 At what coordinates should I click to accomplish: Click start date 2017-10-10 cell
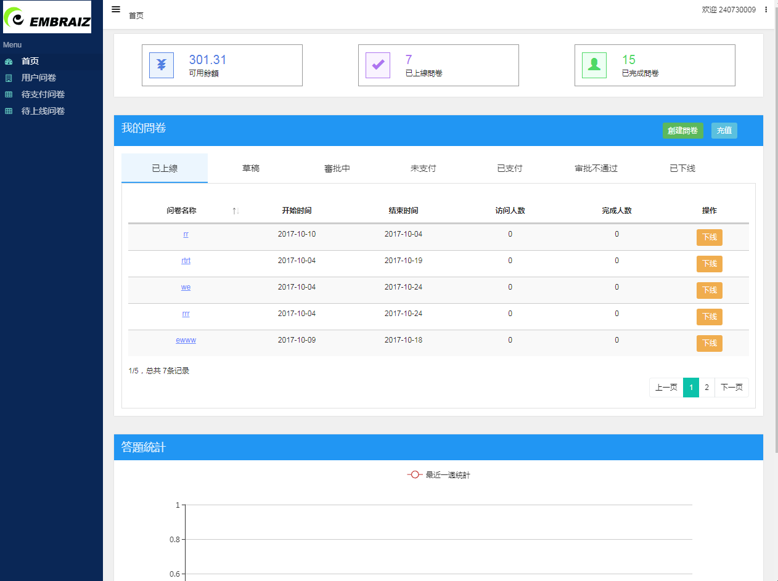coord(297,234)
